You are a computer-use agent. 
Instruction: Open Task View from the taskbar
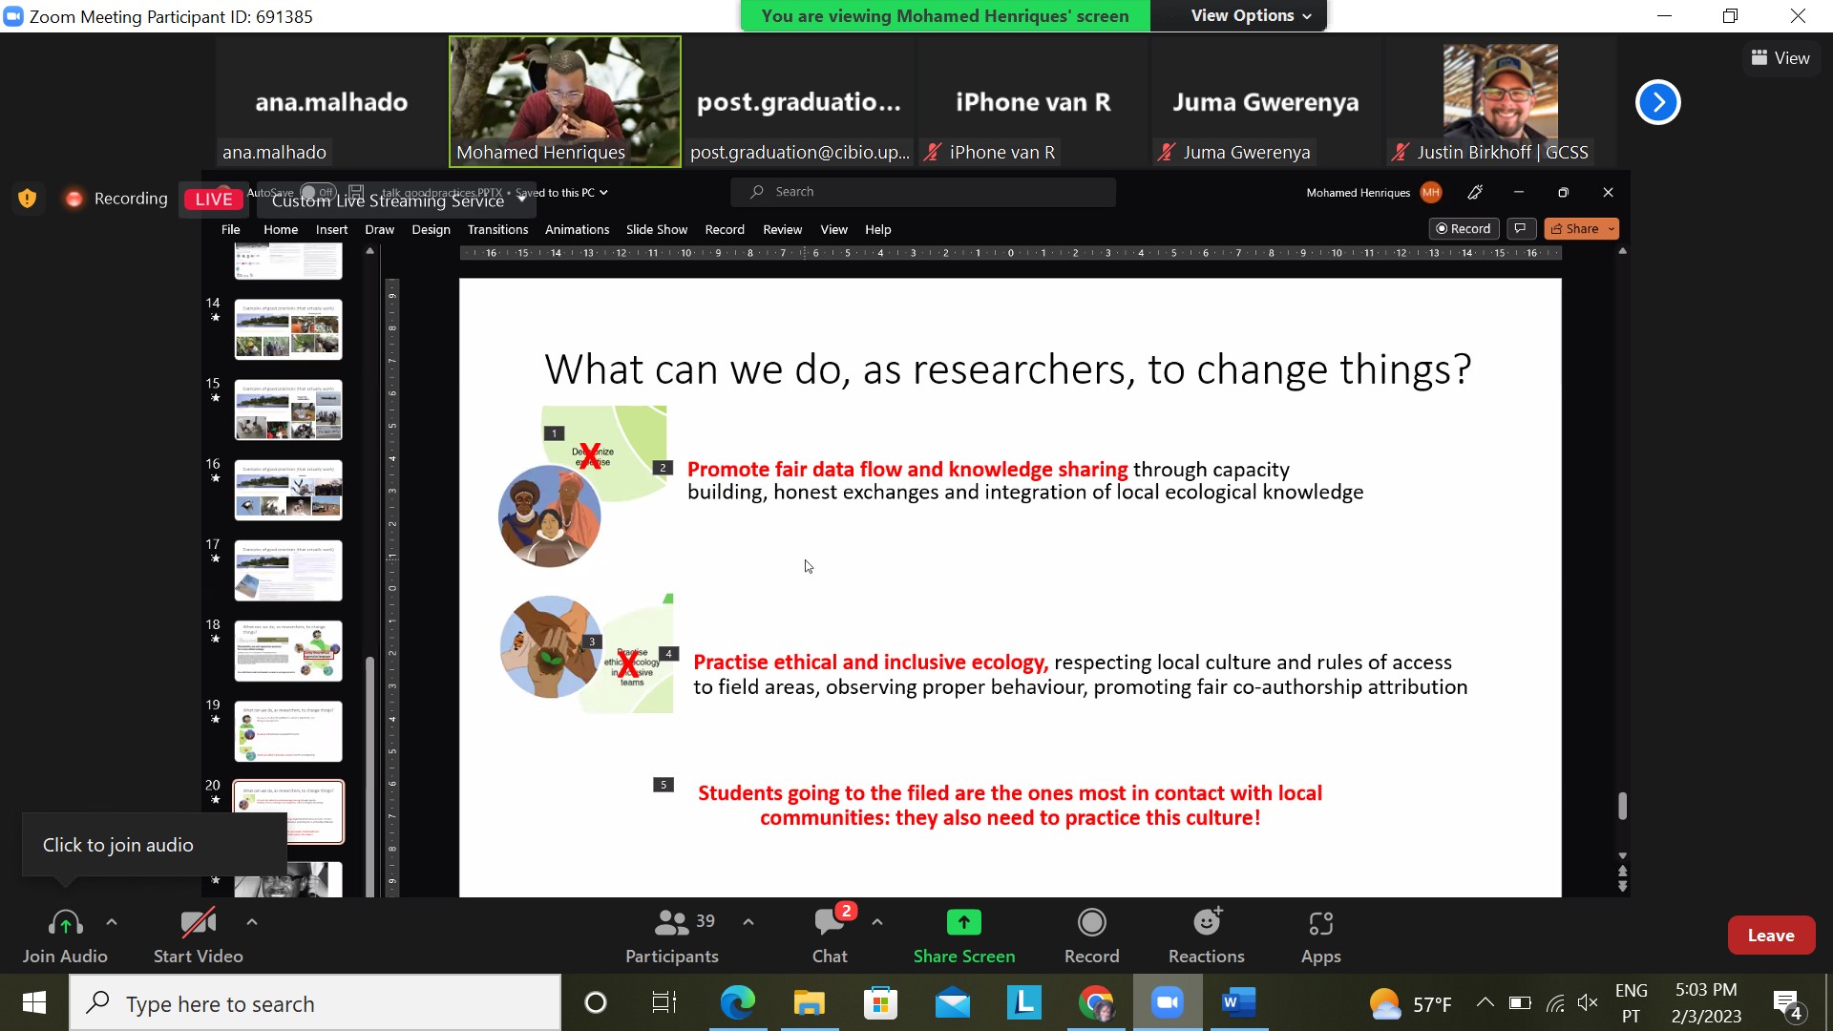click(x=664, y=1002)
